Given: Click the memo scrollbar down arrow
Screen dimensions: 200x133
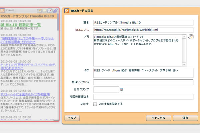Looking at the screenshot, I should coord(184,64).
